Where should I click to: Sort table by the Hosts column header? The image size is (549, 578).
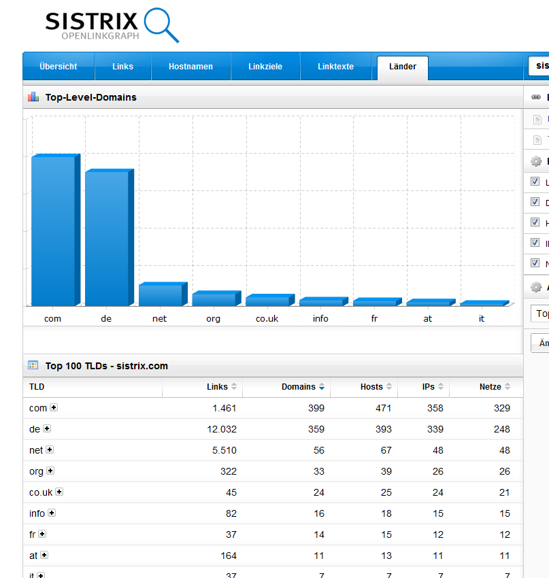371,387
